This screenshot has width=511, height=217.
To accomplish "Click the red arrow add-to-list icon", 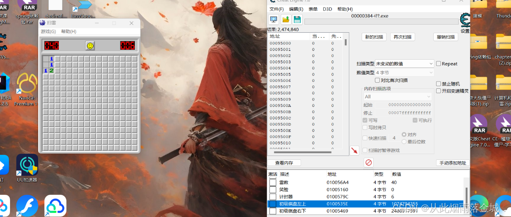I will coord(354,150).
